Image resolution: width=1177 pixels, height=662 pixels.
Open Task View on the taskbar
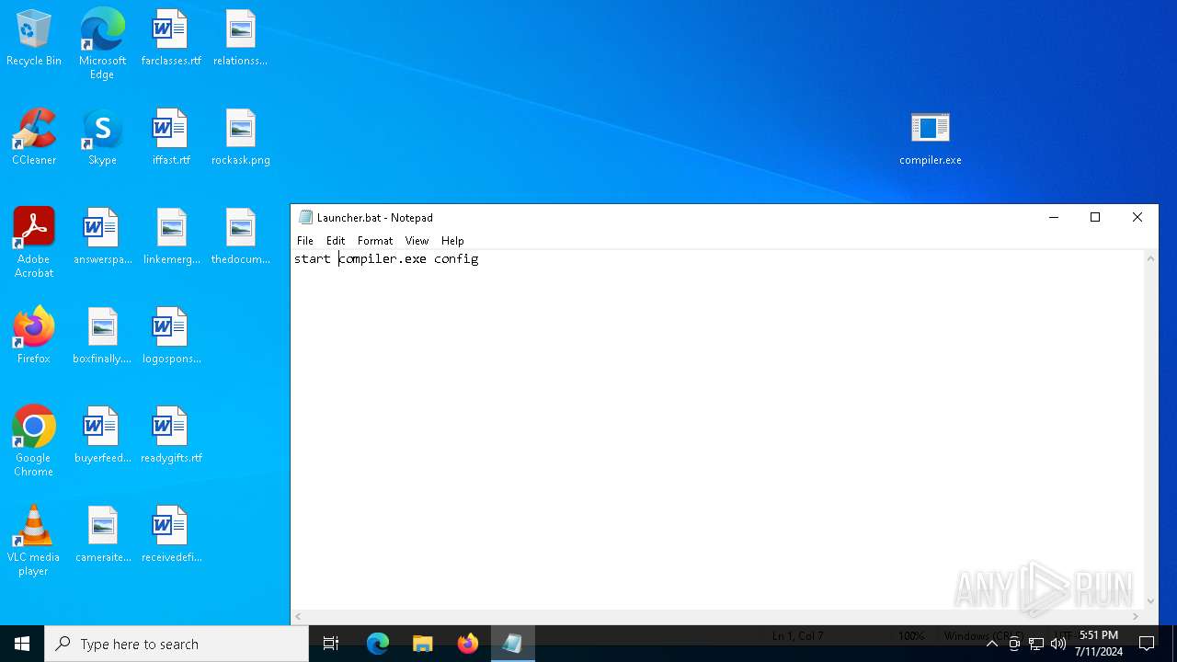pos(332,644)
